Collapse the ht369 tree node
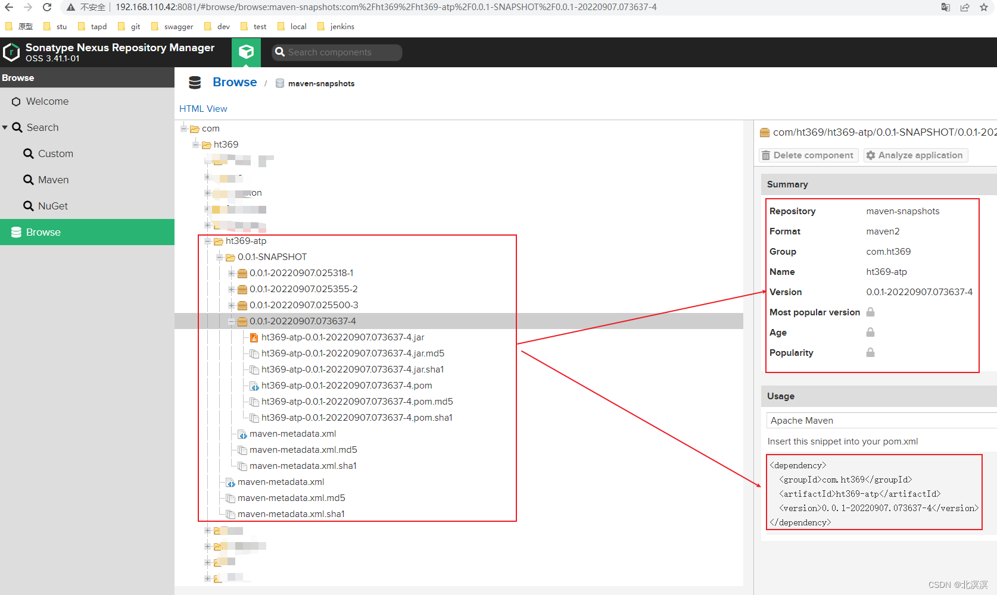The width and height of the screenshot is (997, 595). point(196,145)
